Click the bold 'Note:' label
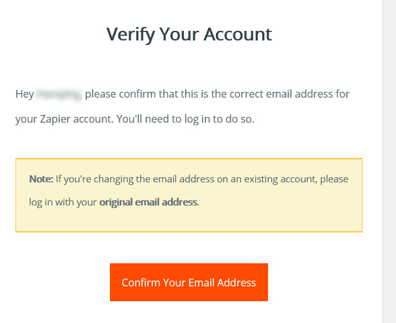396x323 pixels. (41, 179)
